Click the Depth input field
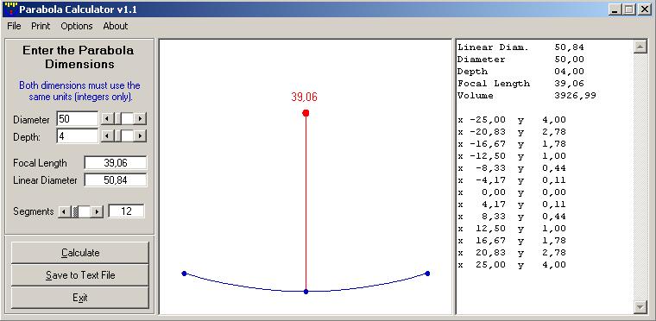The height and width of the screenshot is (321, 656). 78,136
